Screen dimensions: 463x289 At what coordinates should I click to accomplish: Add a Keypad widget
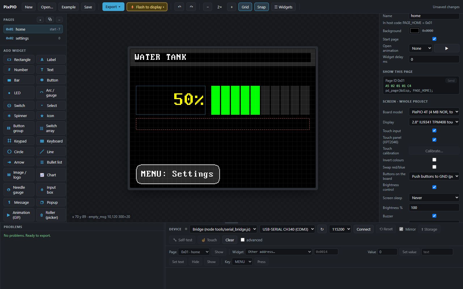pos(19,141)
